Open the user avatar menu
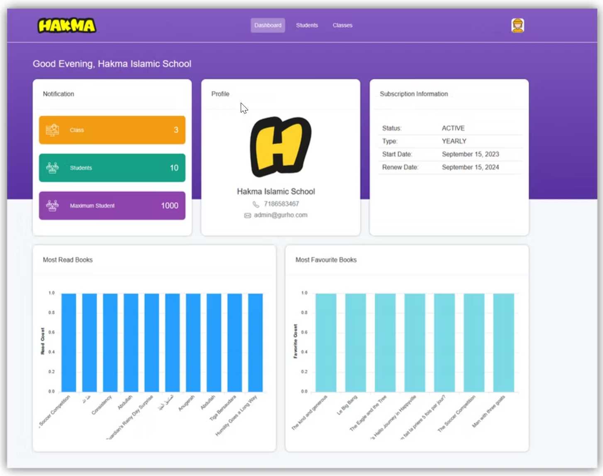Screen dimensions: 603x476 coord(517,25)
